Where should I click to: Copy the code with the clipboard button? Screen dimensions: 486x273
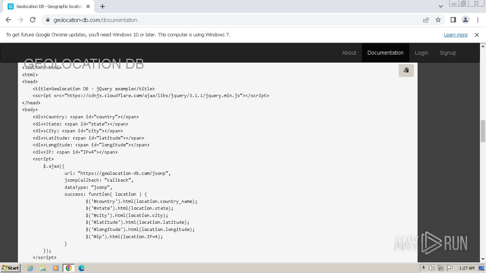click(406, 71)
